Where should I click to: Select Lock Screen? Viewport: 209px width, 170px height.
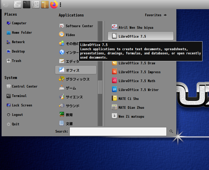pos(19,105)
